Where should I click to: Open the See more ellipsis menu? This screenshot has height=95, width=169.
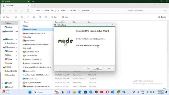tap(75, 17)
